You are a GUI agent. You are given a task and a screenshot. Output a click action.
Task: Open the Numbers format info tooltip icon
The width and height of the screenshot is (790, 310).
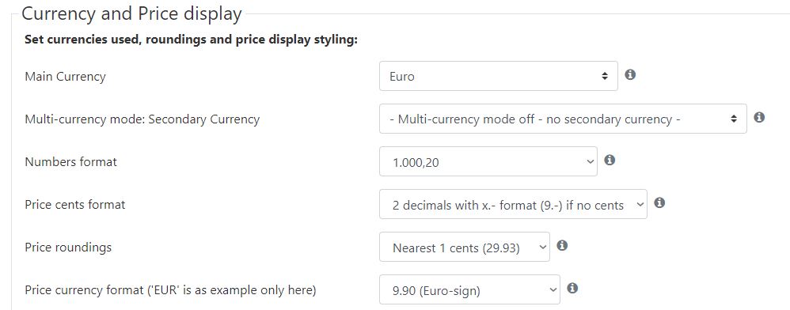pos(610,160)
